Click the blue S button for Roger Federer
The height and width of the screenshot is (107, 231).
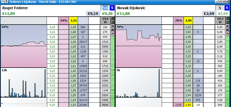112,8
